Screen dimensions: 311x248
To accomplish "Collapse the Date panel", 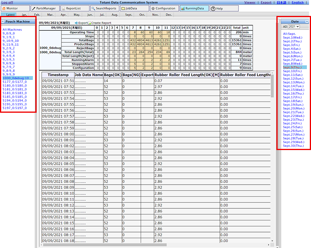I will tap(307, 22).
